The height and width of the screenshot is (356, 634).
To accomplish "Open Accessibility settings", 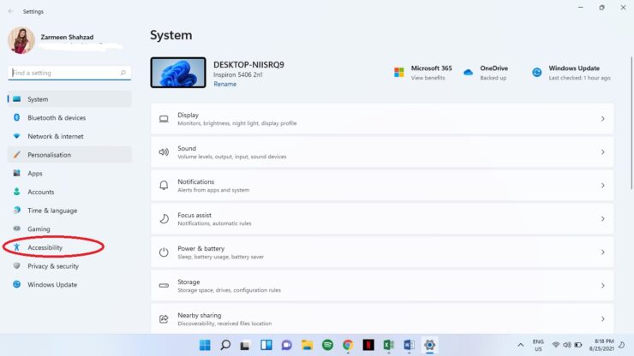I will coord(69,247).
